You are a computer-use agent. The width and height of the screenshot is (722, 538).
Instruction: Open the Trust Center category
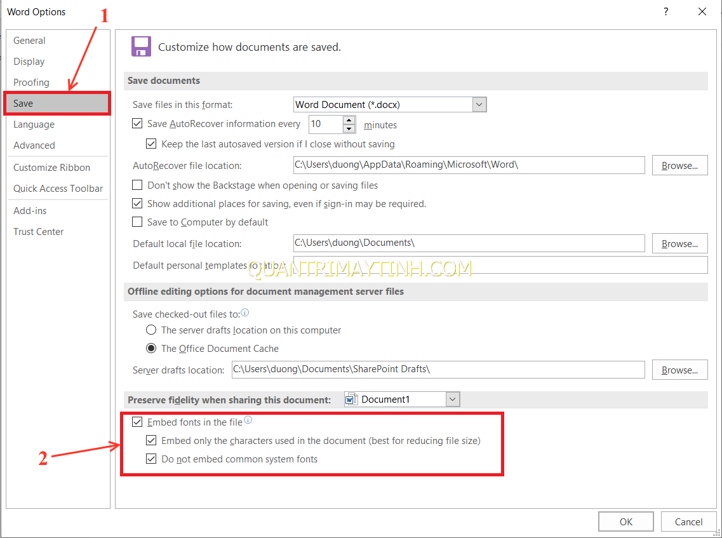[58, 232]
